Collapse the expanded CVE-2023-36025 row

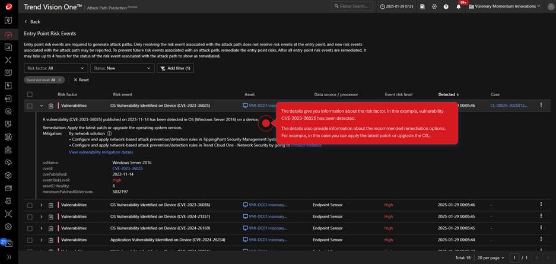pyautogui.click(x=42, y=106)
